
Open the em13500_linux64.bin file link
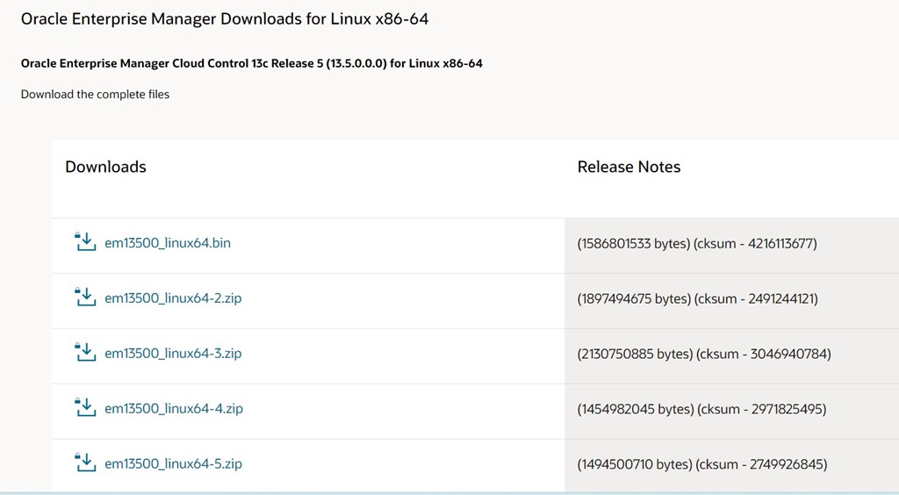click(168, 243)
